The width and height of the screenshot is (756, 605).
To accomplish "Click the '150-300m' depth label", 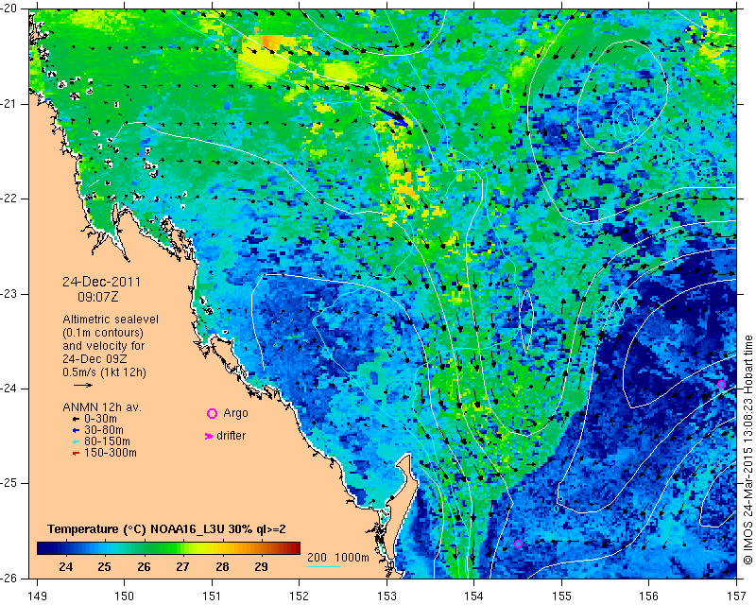I will coord(111,453).
